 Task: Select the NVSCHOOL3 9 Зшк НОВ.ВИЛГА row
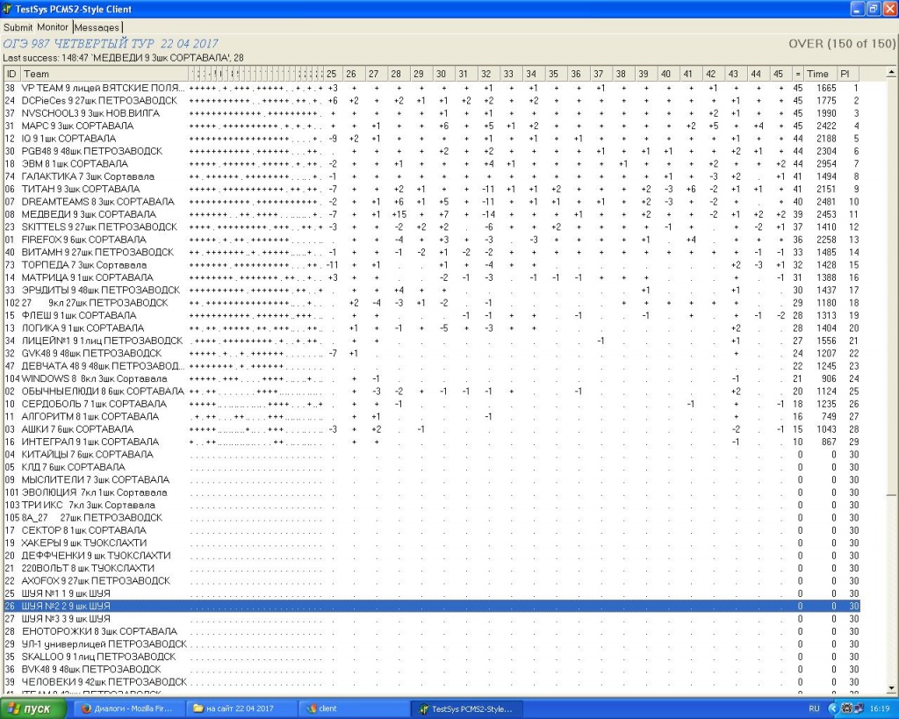[x=431, y=113]
